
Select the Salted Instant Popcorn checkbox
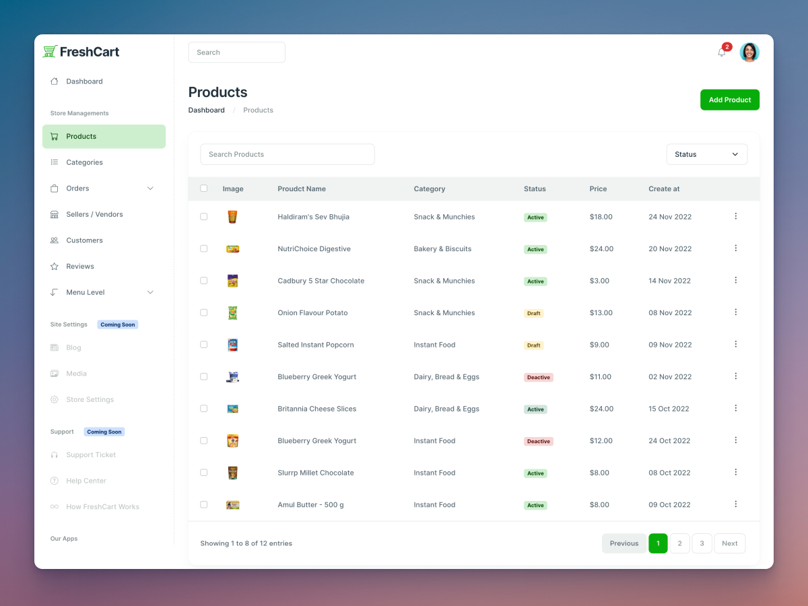click(204, 345)
